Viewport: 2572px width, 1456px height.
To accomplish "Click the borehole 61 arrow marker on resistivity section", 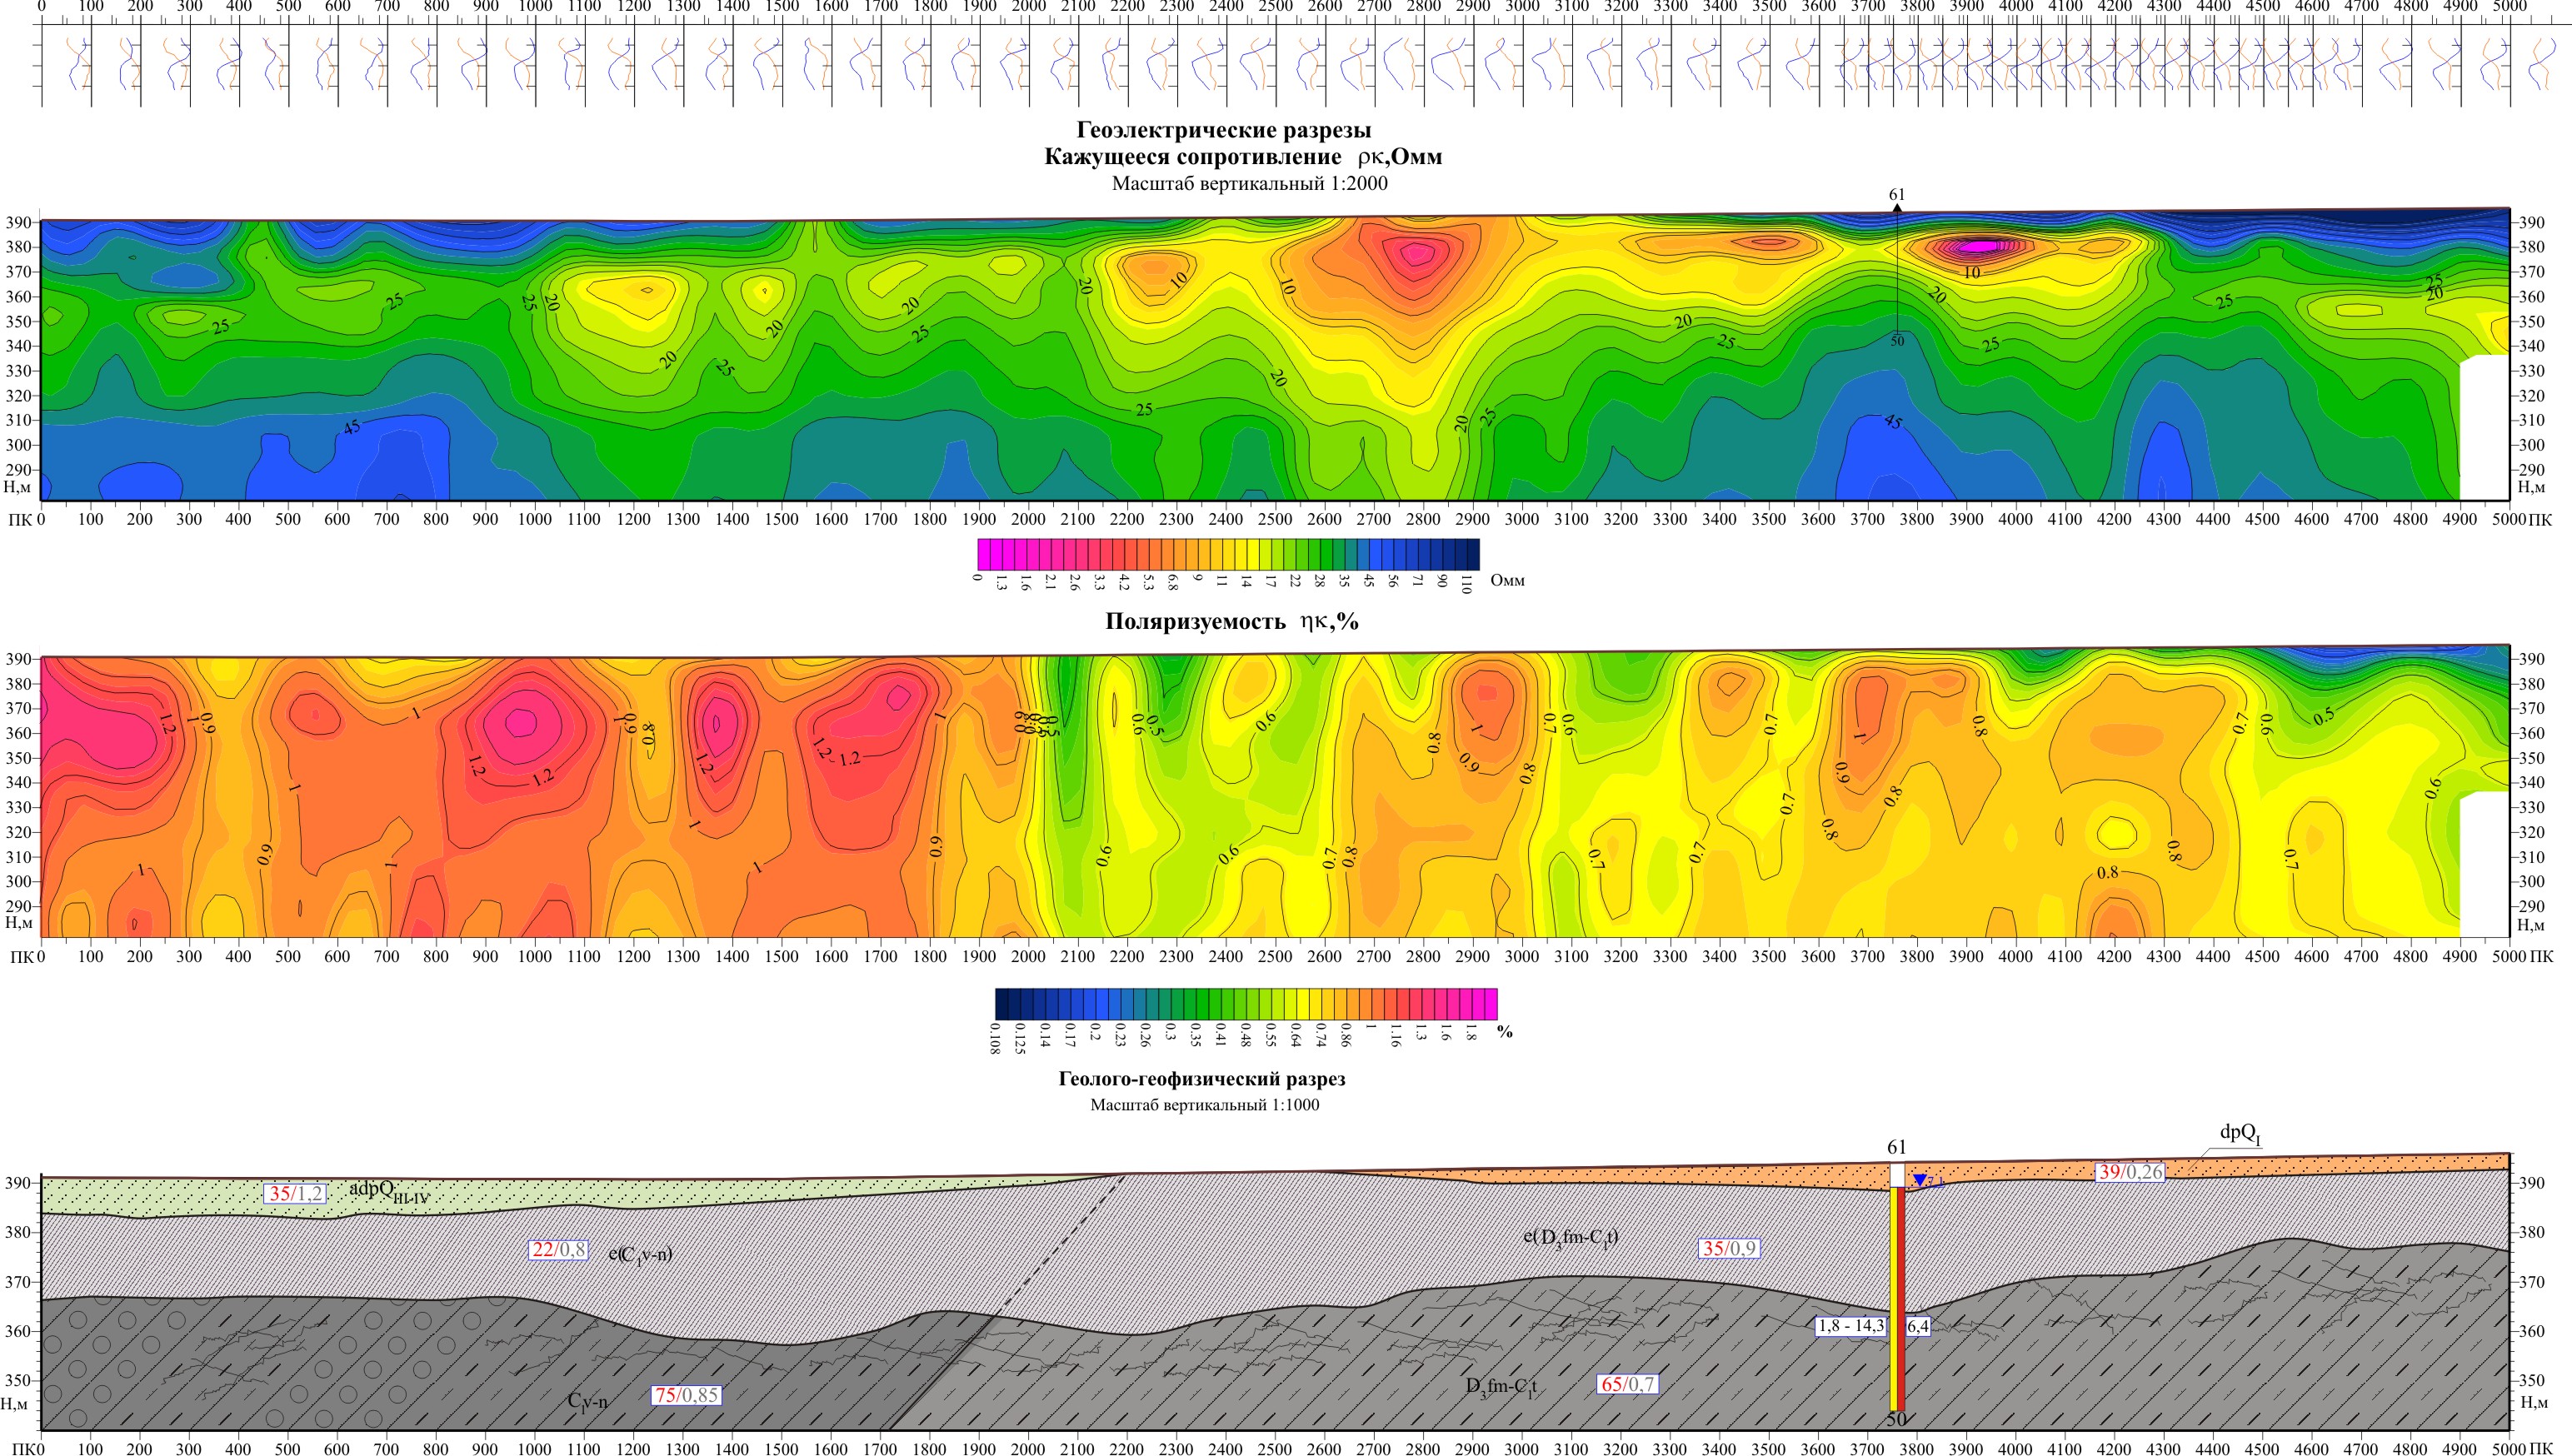I will [1897, 209].
